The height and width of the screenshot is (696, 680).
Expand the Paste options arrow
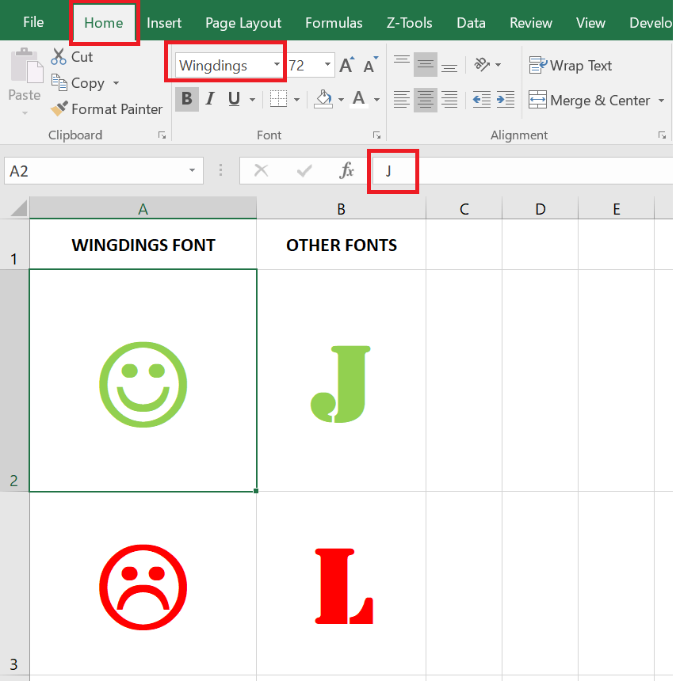point(25,113)
